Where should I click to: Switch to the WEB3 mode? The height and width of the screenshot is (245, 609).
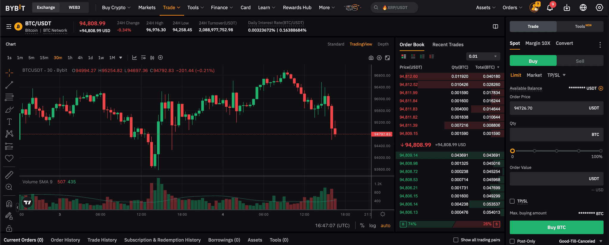74,7
